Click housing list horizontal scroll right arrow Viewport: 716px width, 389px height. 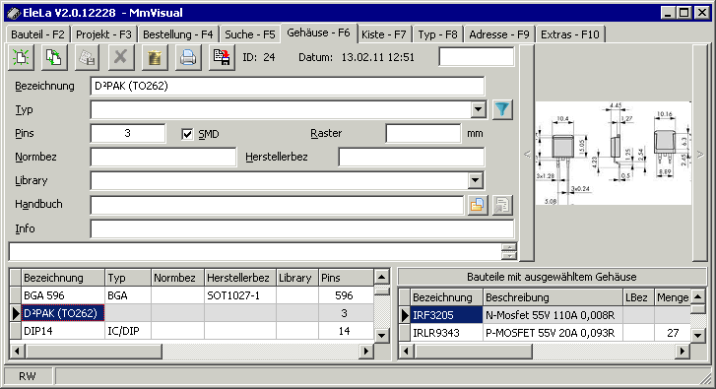point(365,352)
